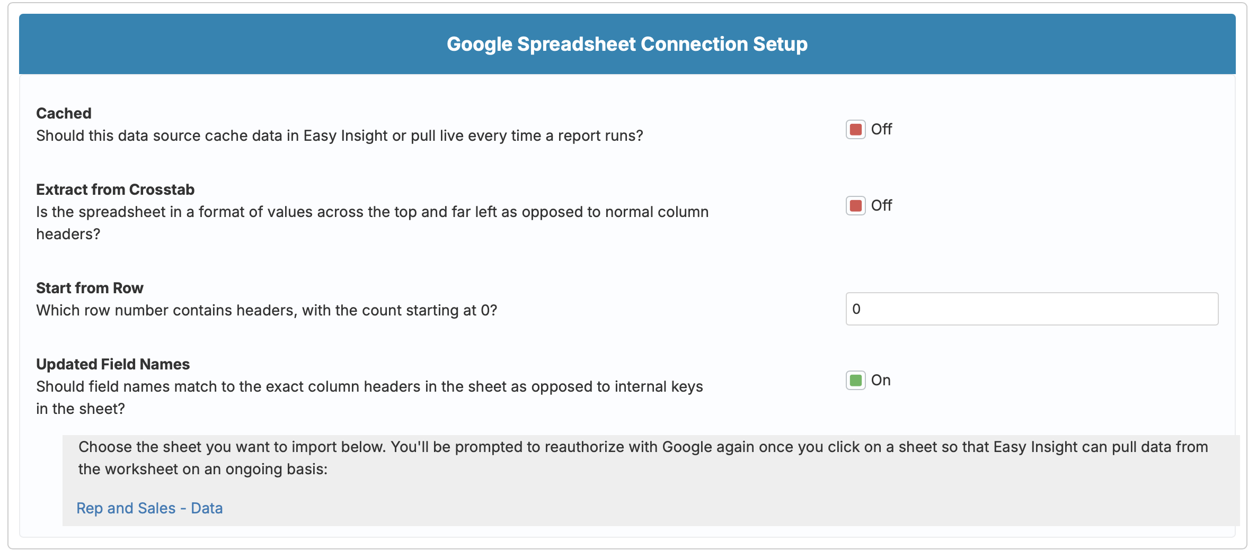Click the red Cached toggle square
Image resolution: width=1257 pixels, height=560 pixels.
(x=856, y=128)
